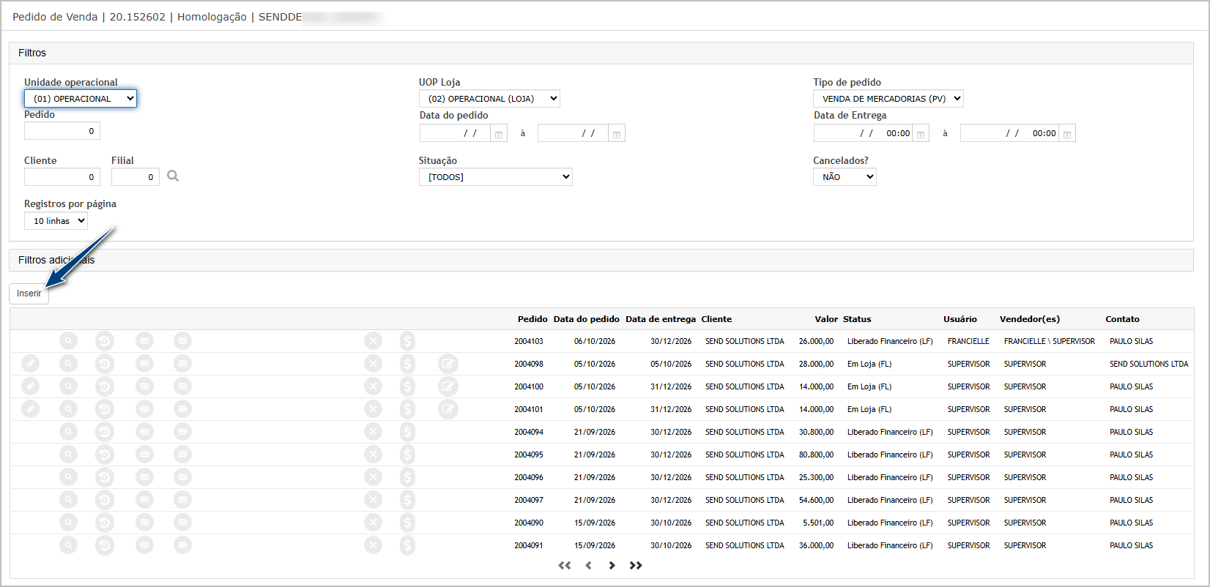This screenshot has height=587, width=1210.
Task: Click the pencil edit icon for order 2004101
Action: tap(30, 409)
